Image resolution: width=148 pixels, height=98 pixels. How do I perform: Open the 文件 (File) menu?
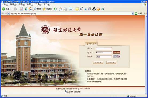[5, 5]
